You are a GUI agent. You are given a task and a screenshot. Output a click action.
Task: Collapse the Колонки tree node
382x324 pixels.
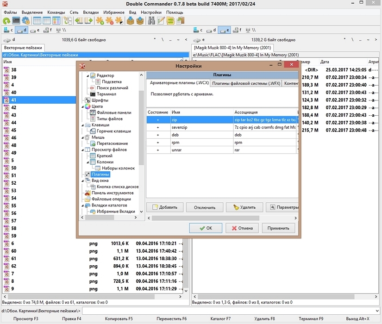87,162
